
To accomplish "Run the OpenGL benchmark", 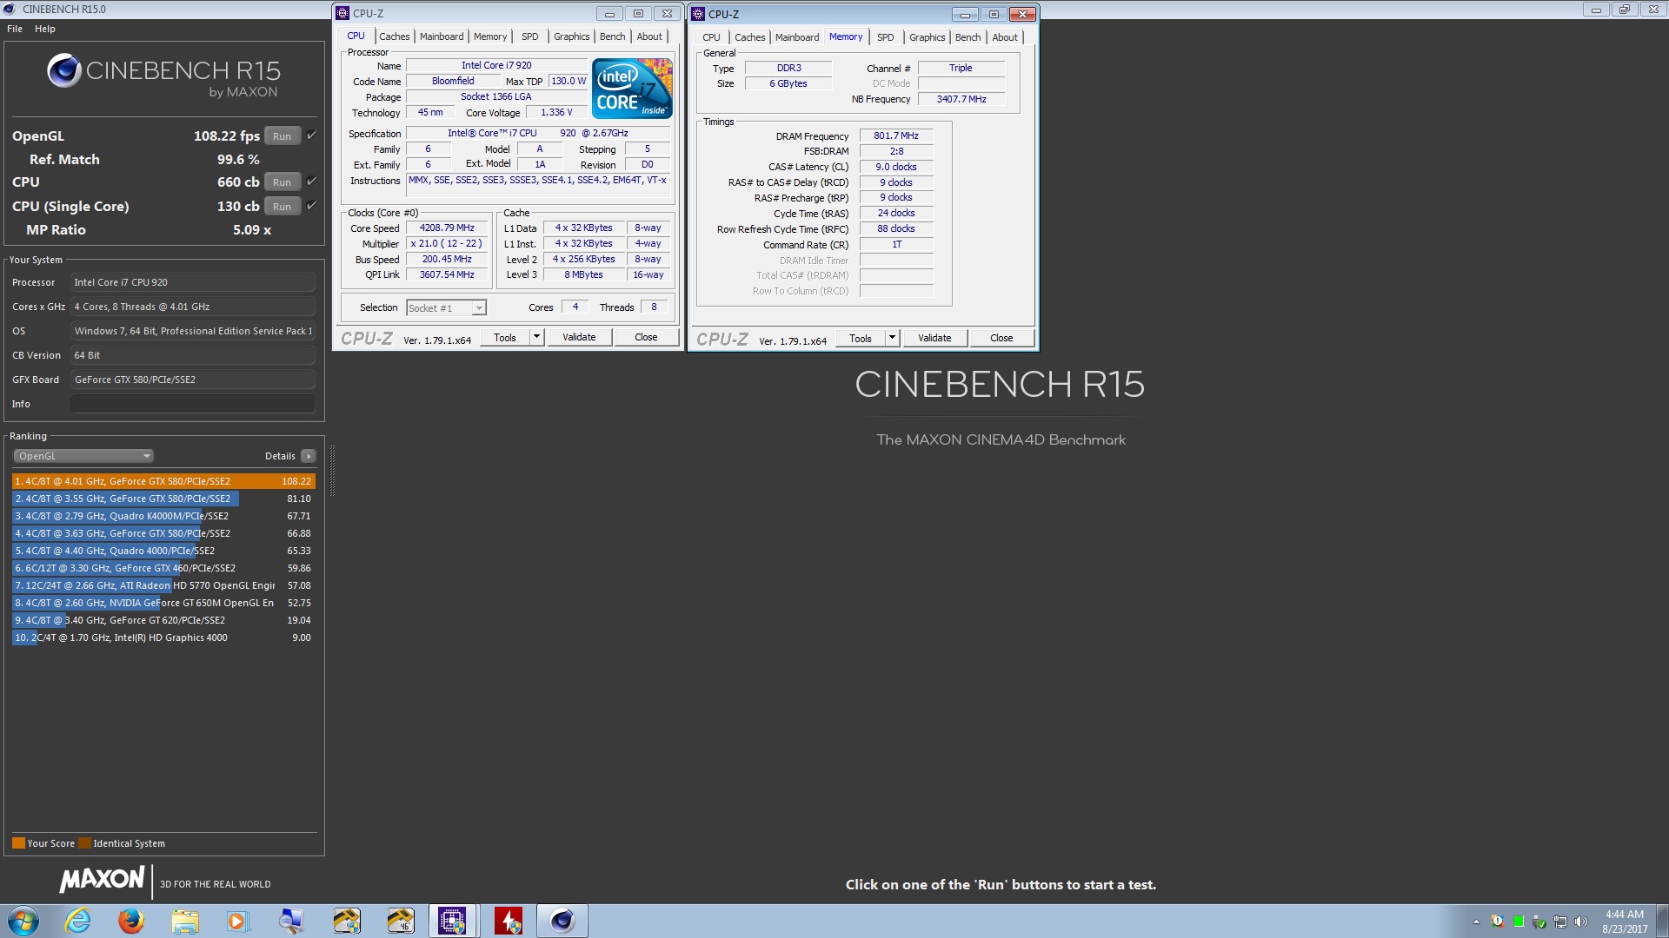I will [282, 135].
